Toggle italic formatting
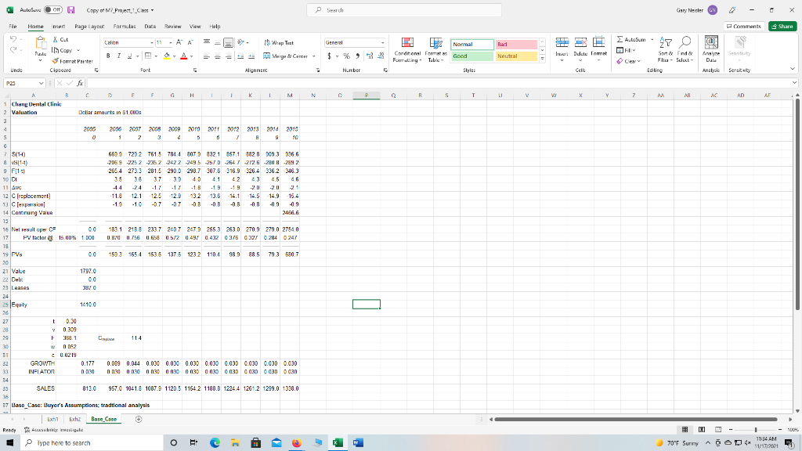Image resolution: width=802 pixels, height=451 pixels. [x=119, y=56]
